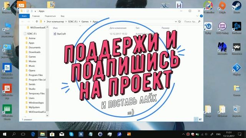Open RetroArch desktop shortcut
246x138 pixels.
pos(237,49)
